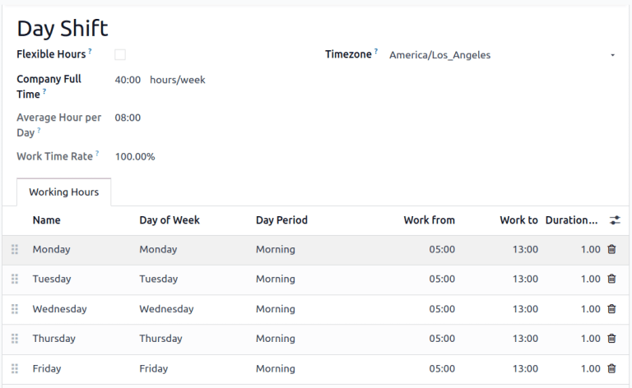
Task: Click trash icon on Thursday row
Action: (611, 339)
